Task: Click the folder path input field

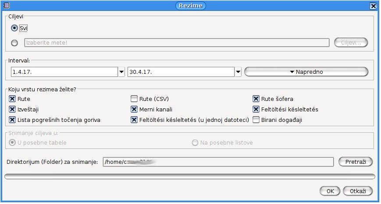Action: (x=218, y=162)
